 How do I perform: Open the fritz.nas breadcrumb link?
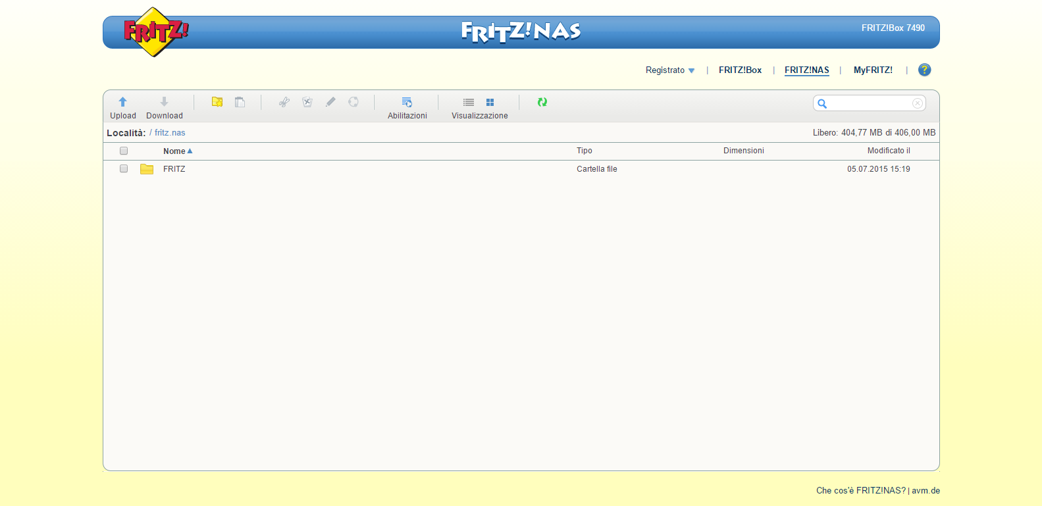point(170,133)
